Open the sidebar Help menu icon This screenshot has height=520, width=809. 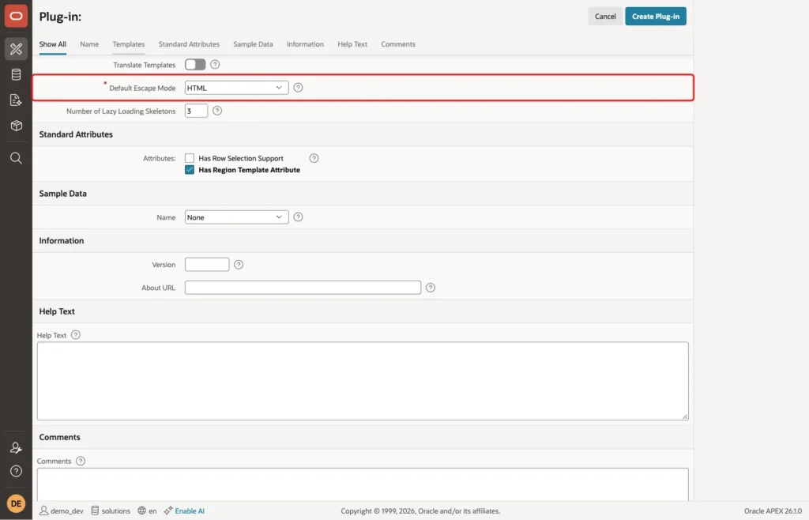(16, 471)
